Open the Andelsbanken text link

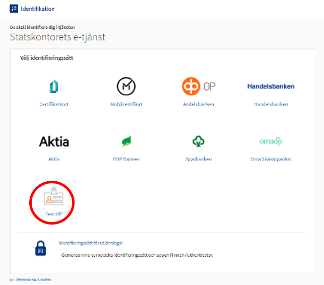coord(199,104)
